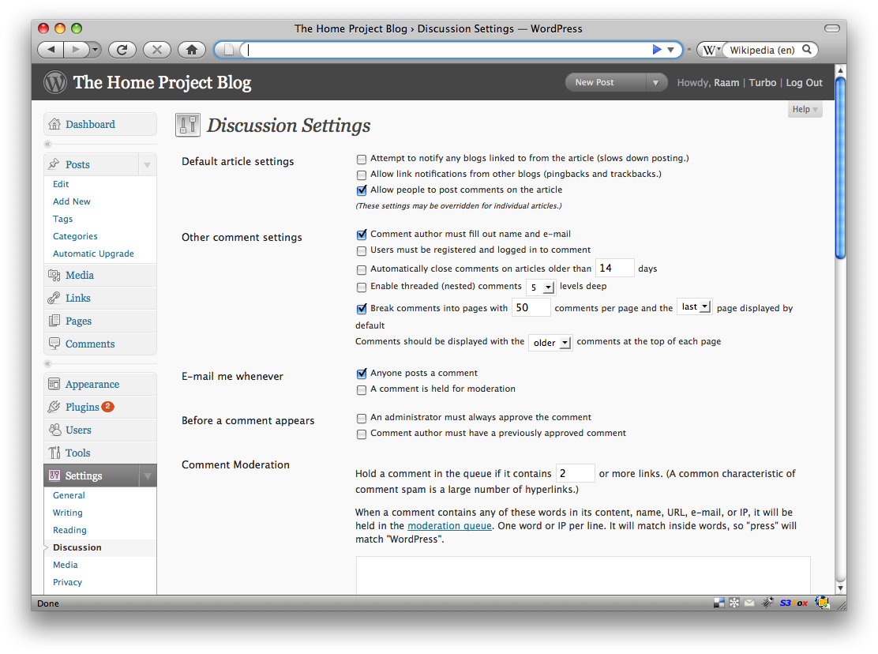Click the 'moderation queue' link
This screenshot has width=878, height=654.
point(449,526)
